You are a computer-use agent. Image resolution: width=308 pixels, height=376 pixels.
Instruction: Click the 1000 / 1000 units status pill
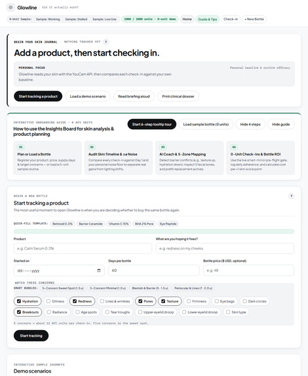[x=150, y=19]
